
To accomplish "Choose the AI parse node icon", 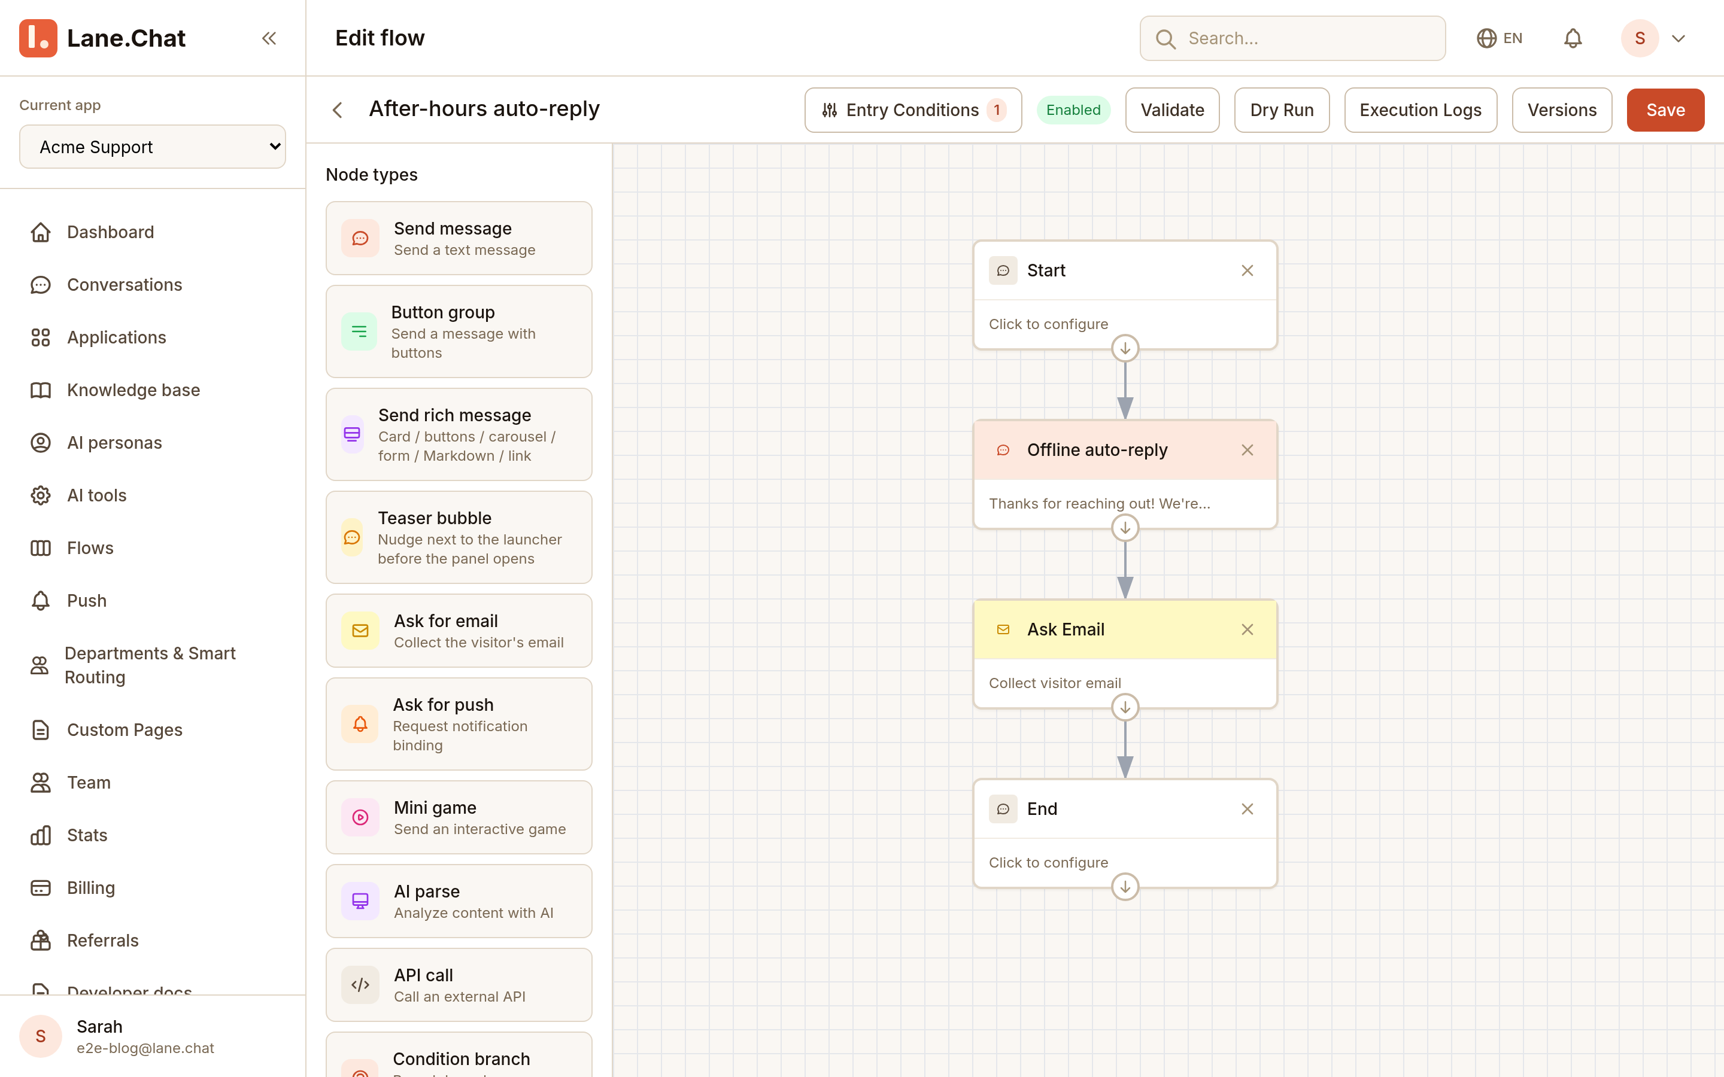I will pos(360,901).
